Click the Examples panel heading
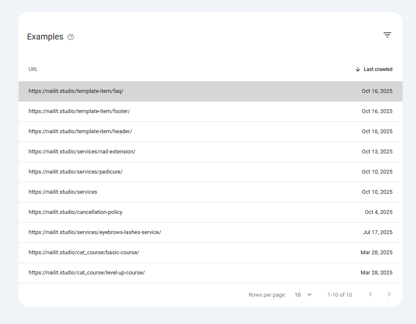Screen dimensions: 416x324 (45, 37)
